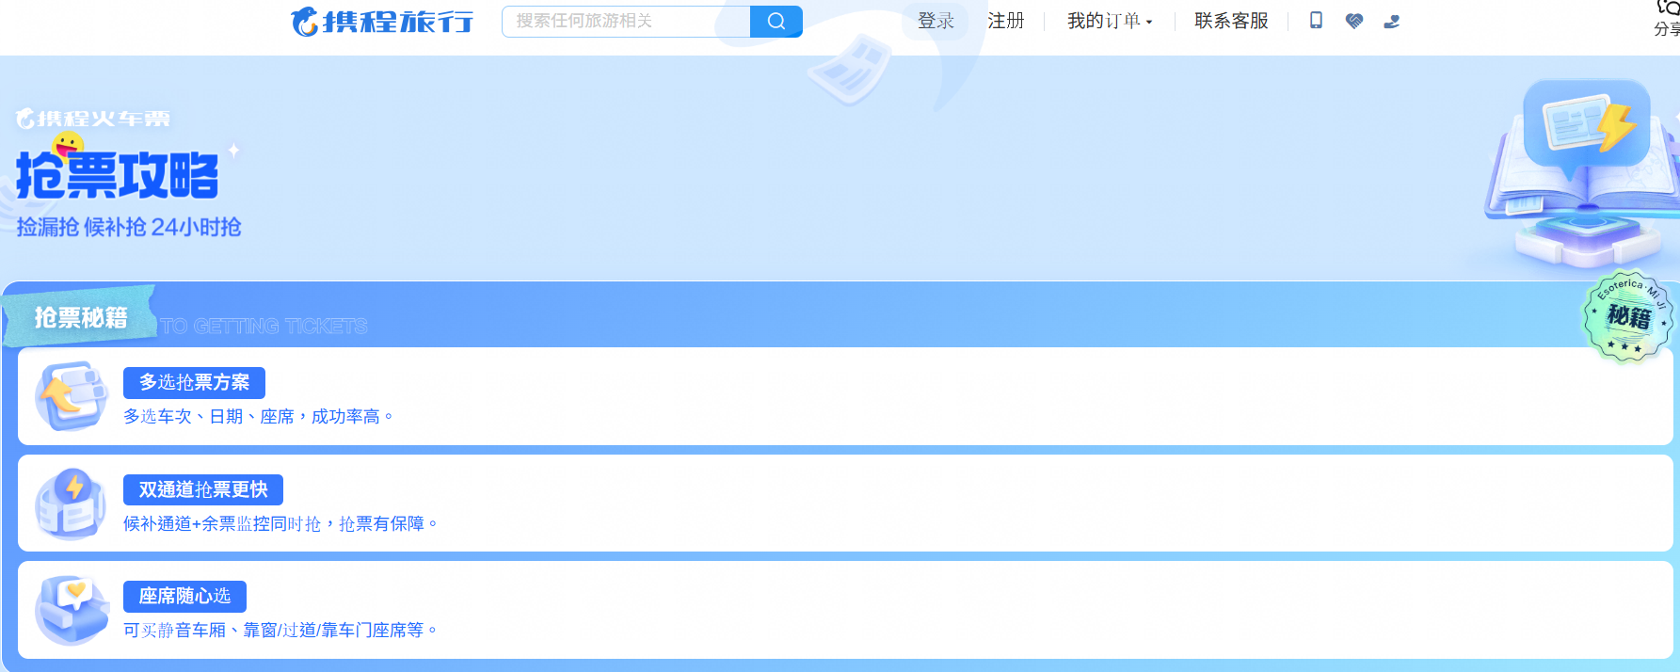Click the green 秘籍 badge
This screenshot has width=1680, height=672.
pyautogui.click(x=1628, y=317)
